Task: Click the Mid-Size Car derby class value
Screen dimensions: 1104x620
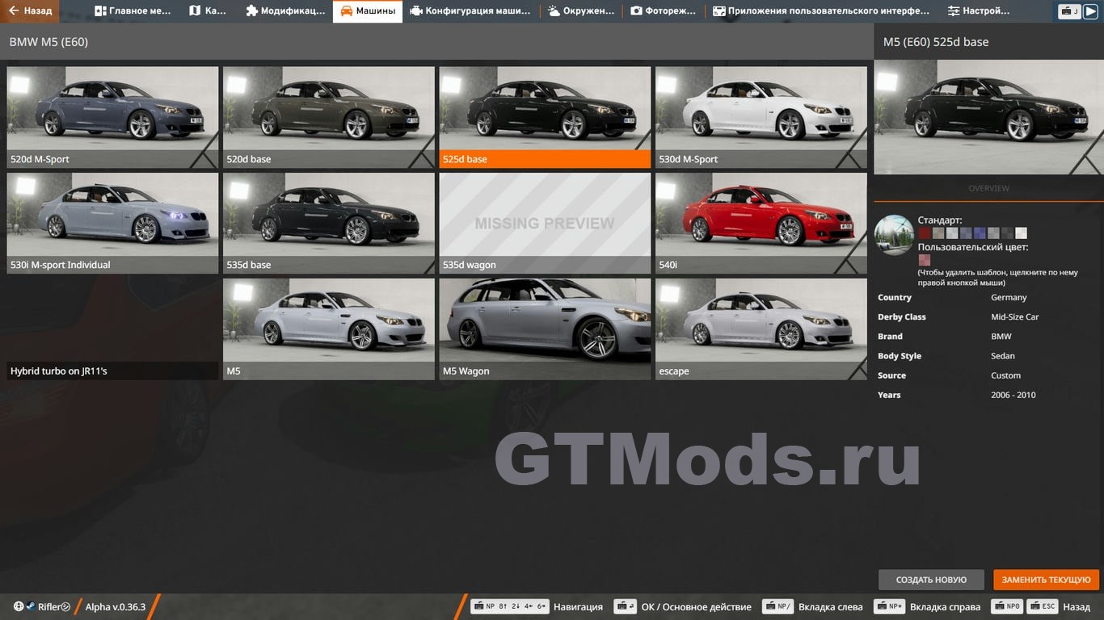Action: click(1014, 317)
